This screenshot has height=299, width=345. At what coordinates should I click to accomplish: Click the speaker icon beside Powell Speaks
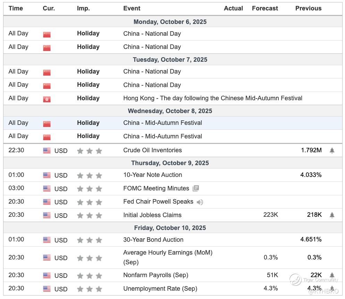tap(200, 202)
